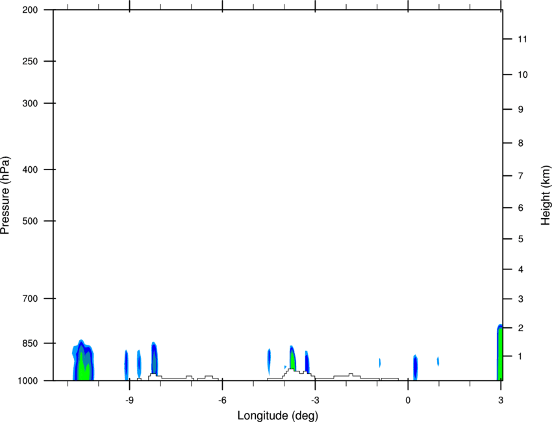Click the "Height (km)" axis title

(546, 195)
